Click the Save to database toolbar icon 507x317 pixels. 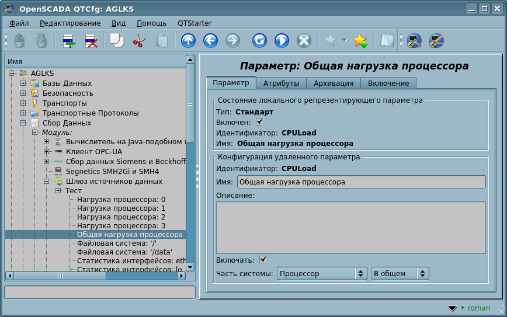coord(41,41)
